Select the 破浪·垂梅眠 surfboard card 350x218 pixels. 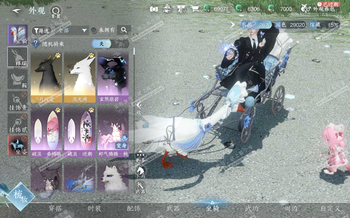click(x=46, y=132)
